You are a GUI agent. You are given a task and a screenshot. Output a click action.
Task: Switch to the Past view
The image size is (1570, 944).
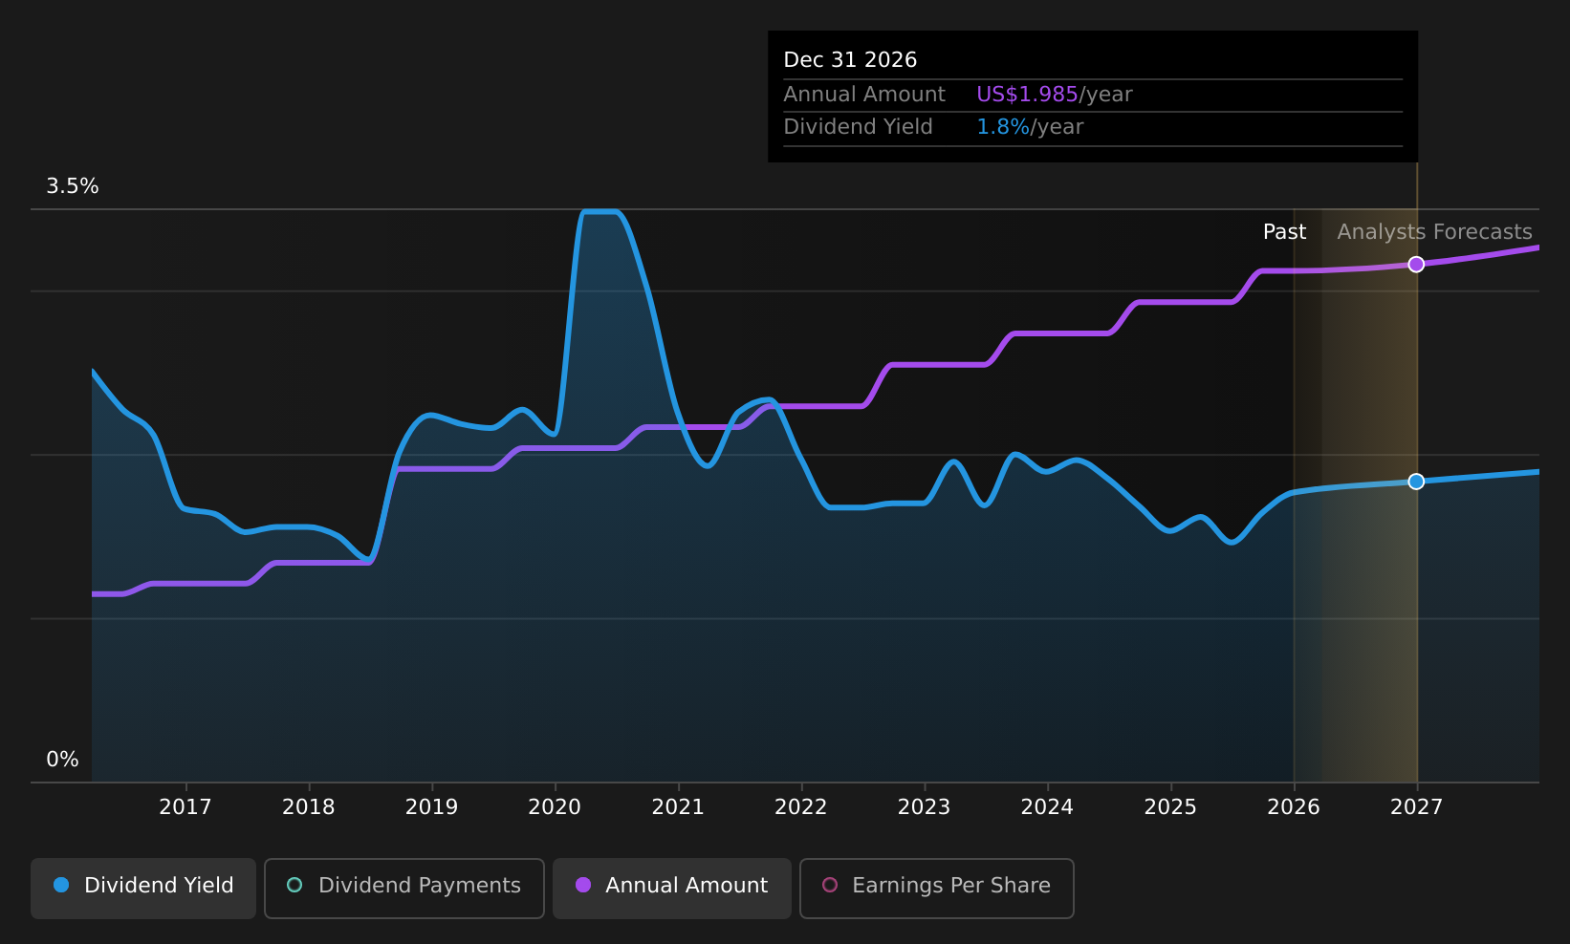(1284, 231)
